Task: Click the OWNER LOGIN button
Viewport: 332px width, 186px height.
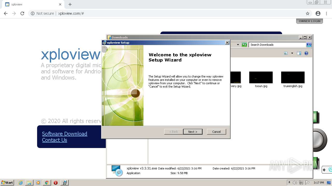Action: [x=309, y=21]
